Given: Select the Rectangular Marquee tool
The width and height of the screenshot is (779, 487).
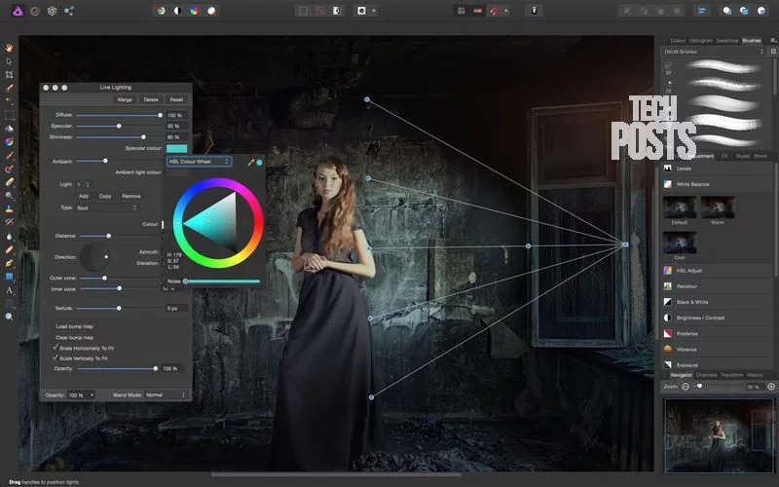Looking at the screenshot, I should [x=9, y=115].
